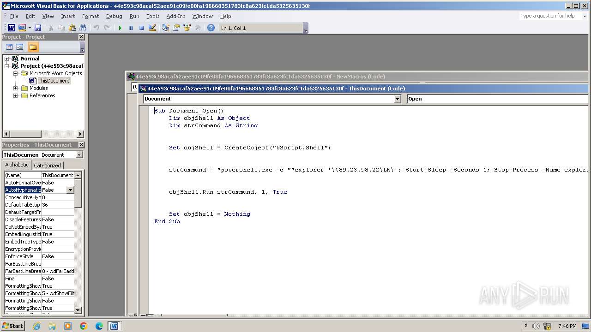Screen dimensions: 591x332
Task: Run the macro with the green play icon
Action: tap(120, 28)
